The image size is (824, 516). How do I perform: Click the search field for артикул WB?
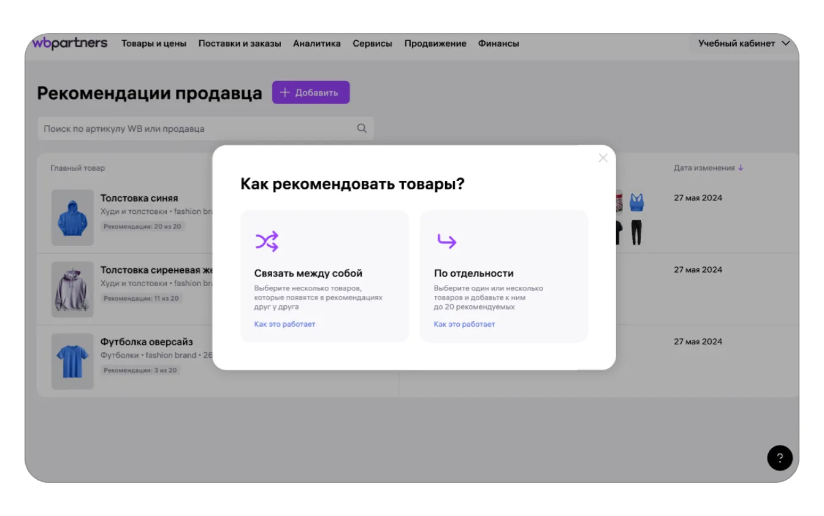(196, 129)
